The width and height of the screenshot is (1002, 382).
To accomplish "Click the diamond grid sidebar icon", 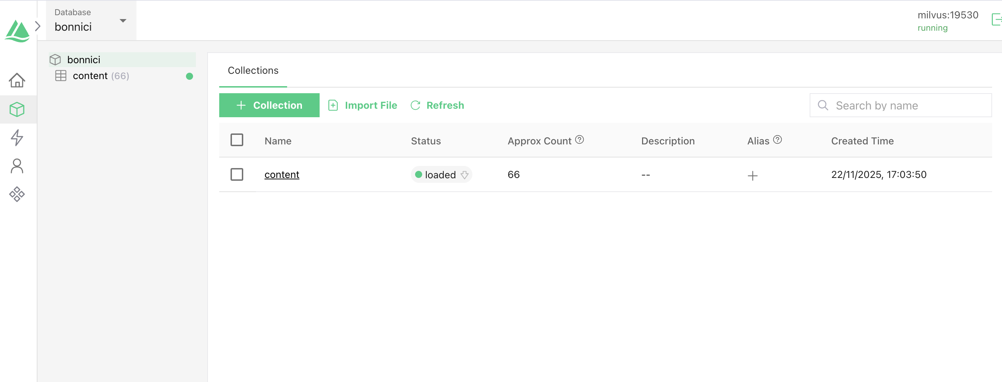I will (17, 194).
